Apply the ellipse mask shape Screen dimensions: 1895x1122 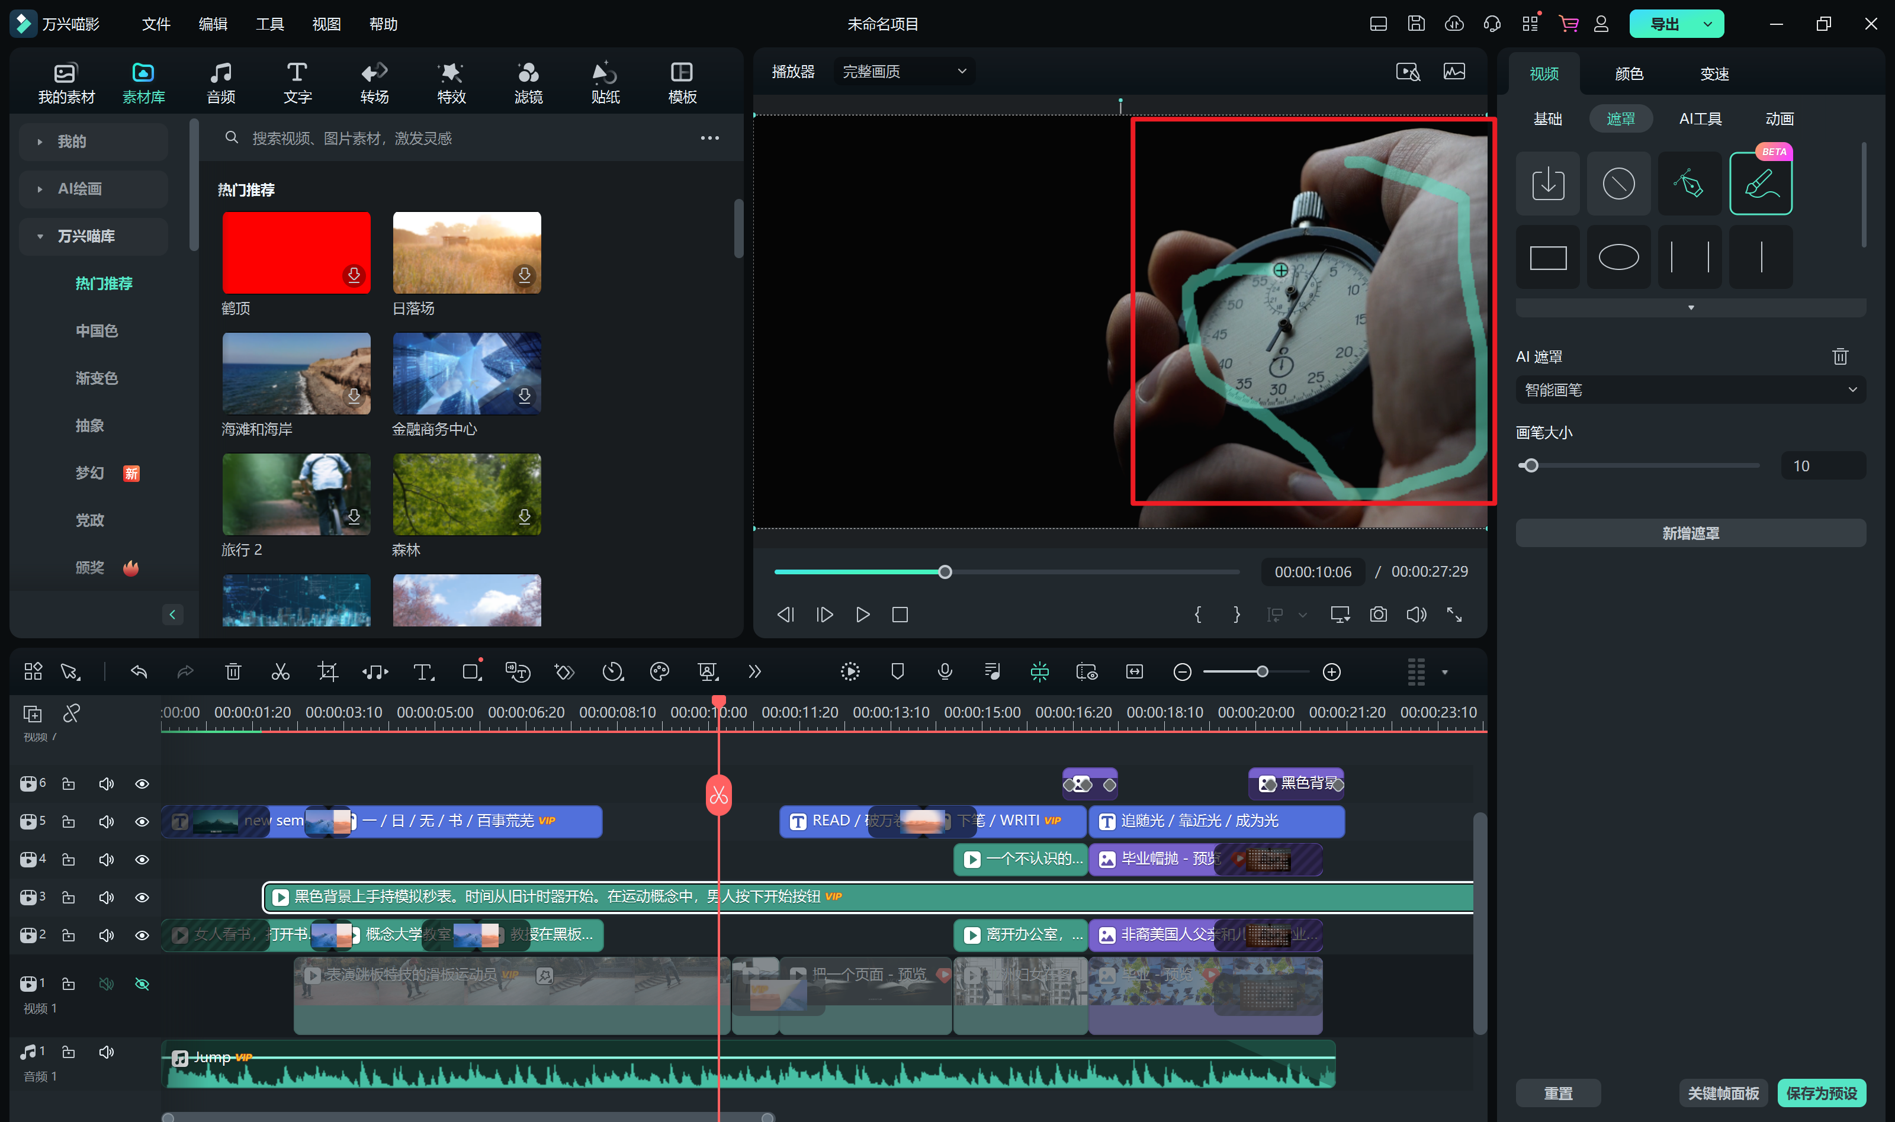point(1618,257)
